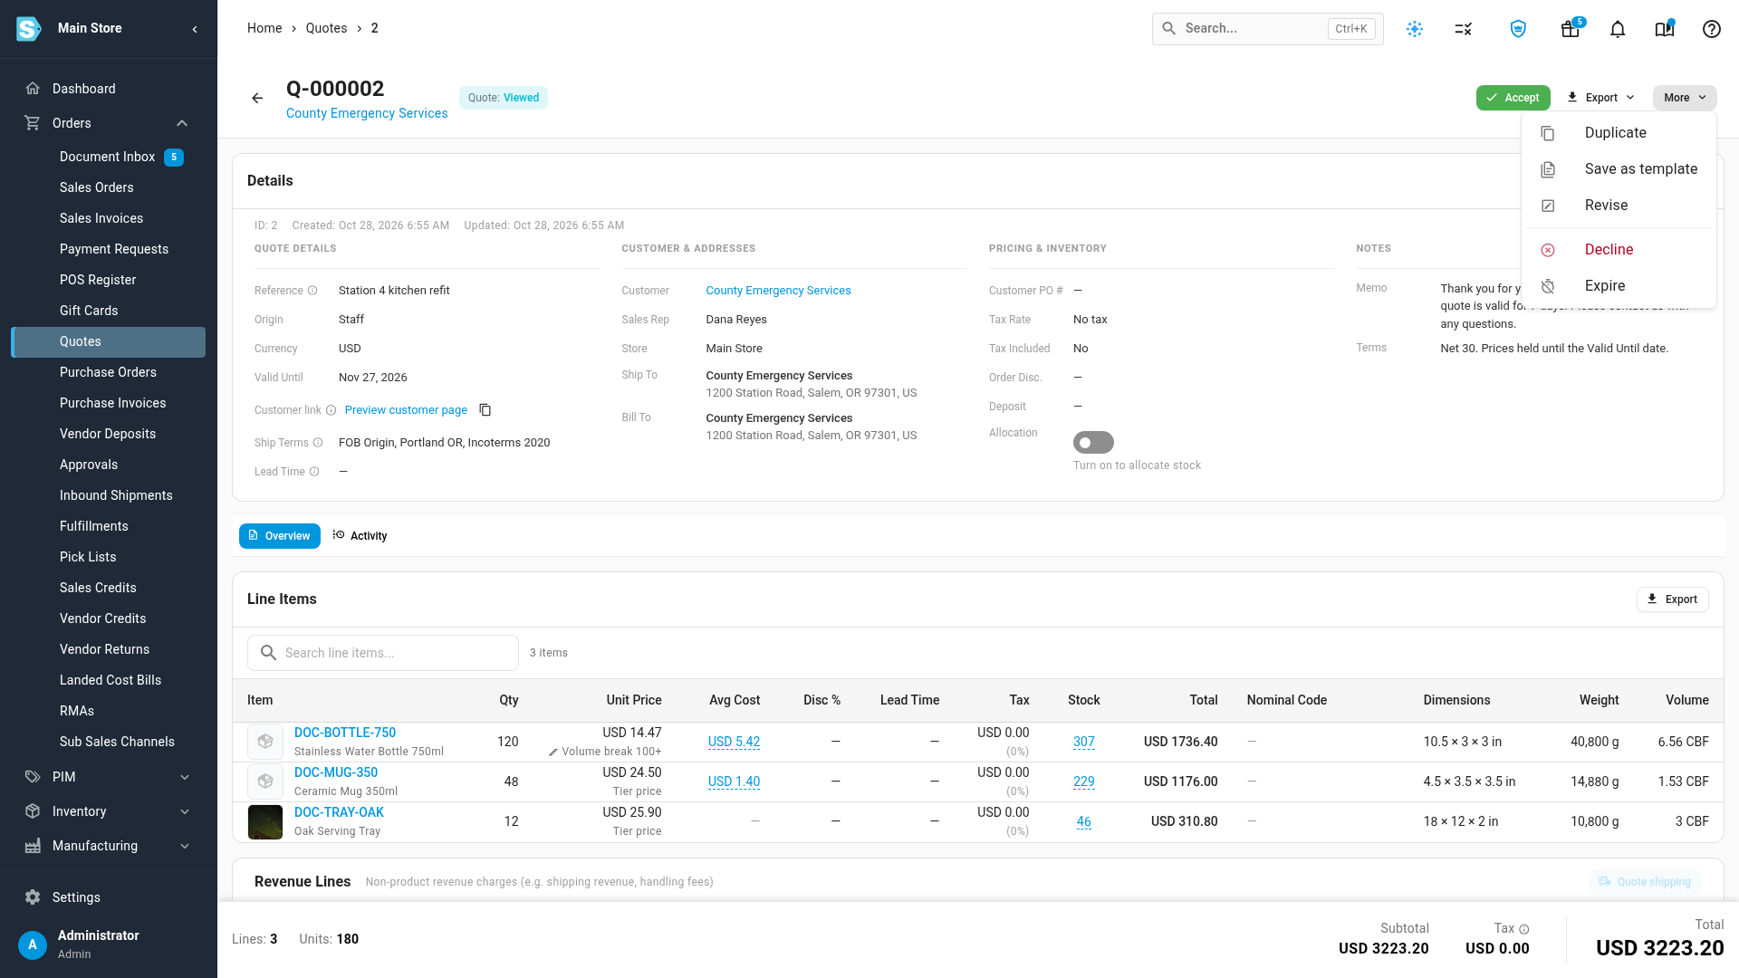Click the Quote: Viewed status badge
The height and width of the screenshot is (978, 1739).
504,98
